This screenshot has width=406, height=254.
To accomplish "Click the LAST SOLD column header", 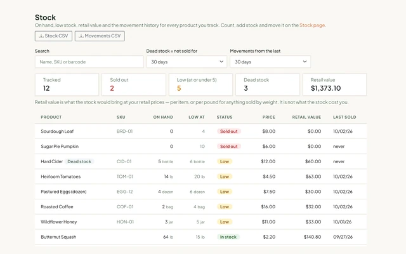I will point(344,117).
